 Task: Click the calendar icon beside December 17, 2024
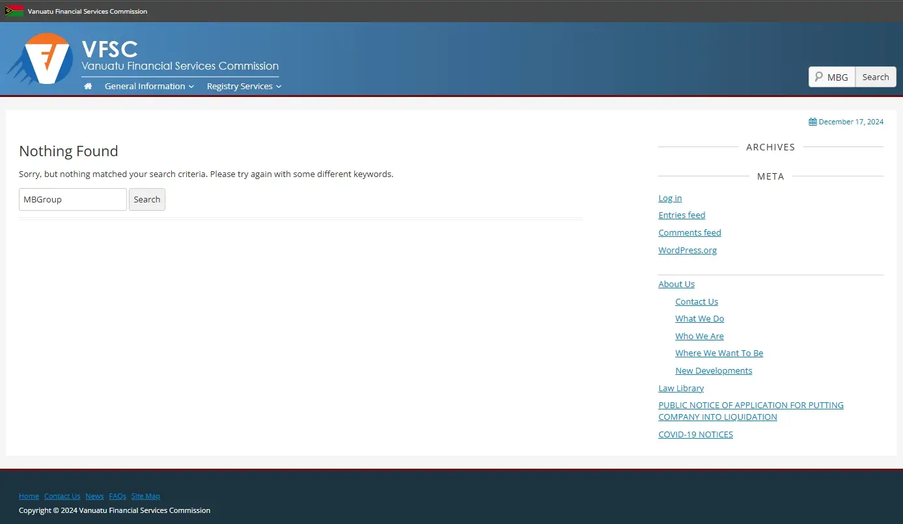point(813,122)
